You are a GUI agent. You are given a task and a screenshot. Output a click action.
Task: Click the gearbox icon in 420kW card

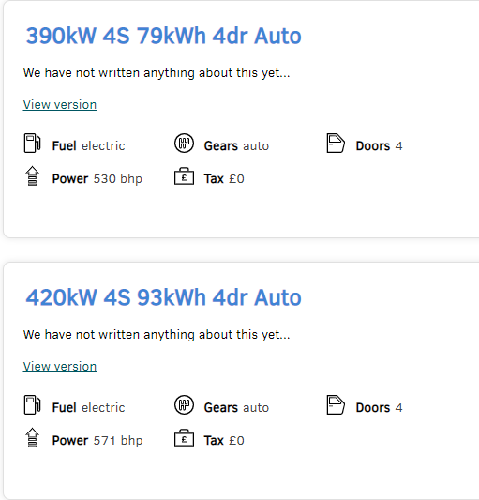coord(184,405)
